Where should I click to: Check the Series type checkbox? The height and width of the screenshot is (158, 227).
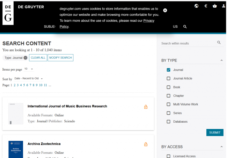point(169,113)
